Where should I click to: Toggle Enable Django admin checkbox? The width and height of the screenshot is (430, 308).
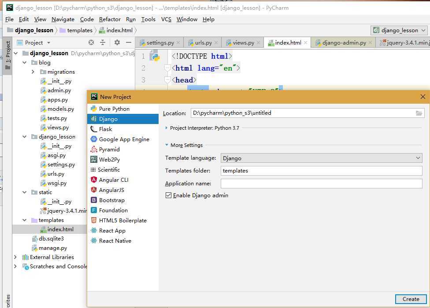coord(168,195)
